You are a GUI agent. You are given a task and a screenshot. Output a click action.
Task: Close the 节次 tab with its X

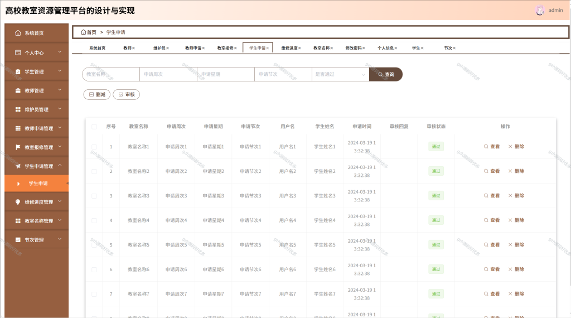click(x=454, y=48)
